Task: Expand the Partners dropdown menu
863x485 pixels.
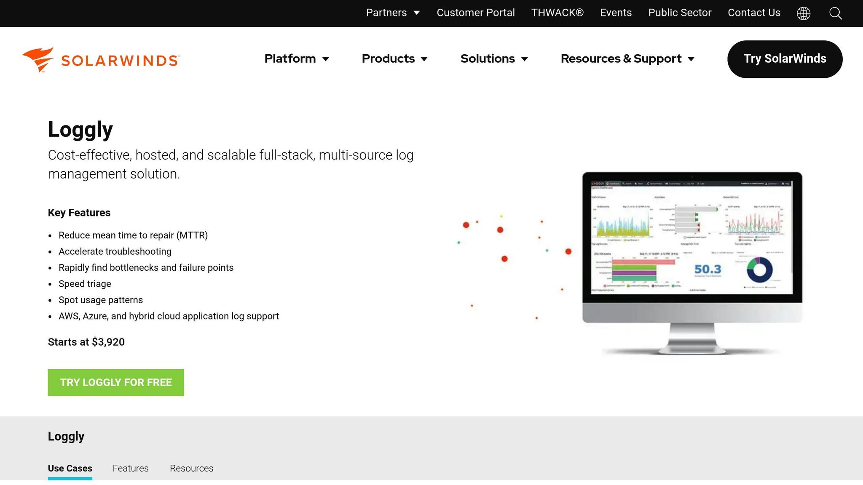Action: pyautogui.click(x=392, y=13)
